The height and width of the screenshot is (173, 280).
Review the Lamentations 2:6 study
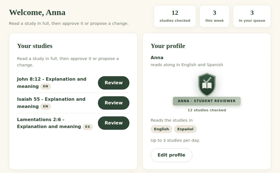point(114,123)
